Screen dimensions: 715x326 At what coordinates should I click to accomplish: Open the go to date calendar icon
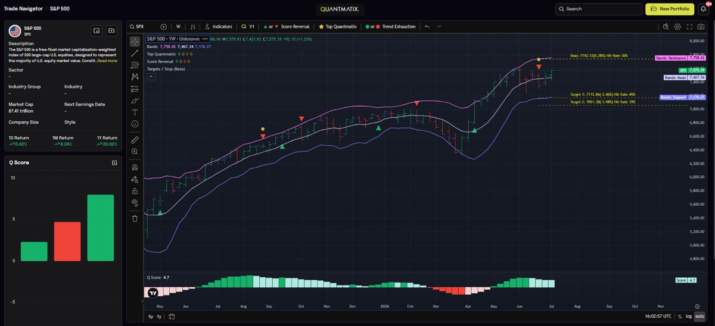(172, 317)
